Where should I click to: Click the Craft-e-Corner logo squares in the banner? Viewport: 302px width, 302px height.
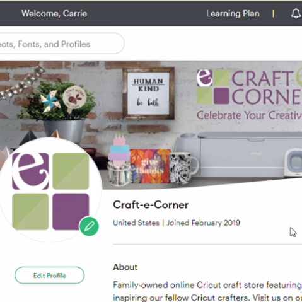point(213,87)
